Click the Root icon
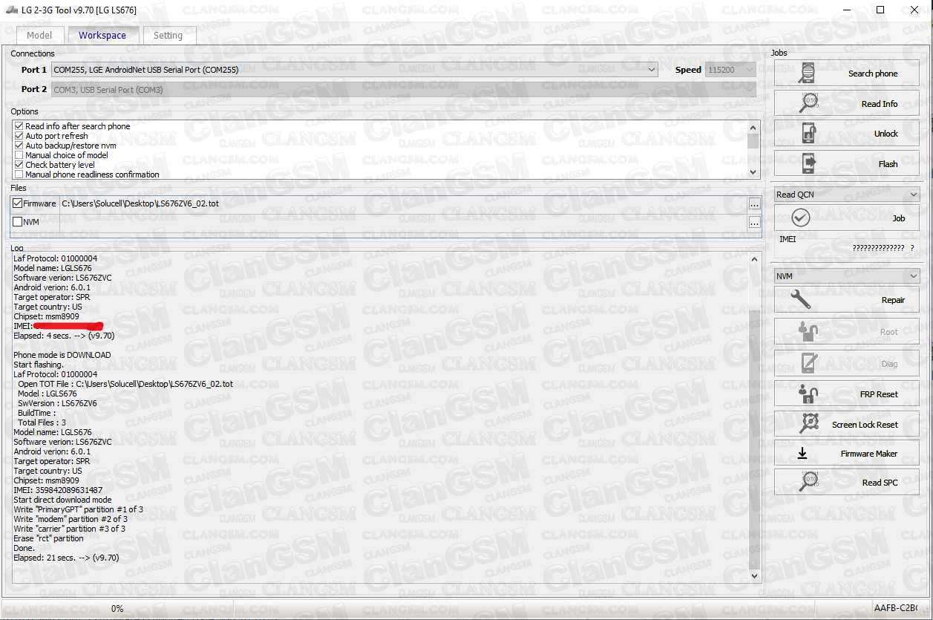Viewport: 933px width, 620px height. 808,332
